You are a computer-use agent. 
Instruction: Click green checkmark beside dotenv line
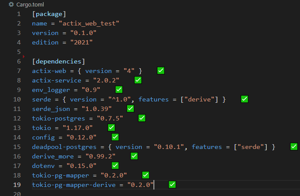[x=115, y=165]
